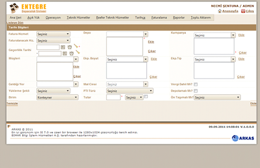Open the Kumpanya dropdown

pos(215,35)
